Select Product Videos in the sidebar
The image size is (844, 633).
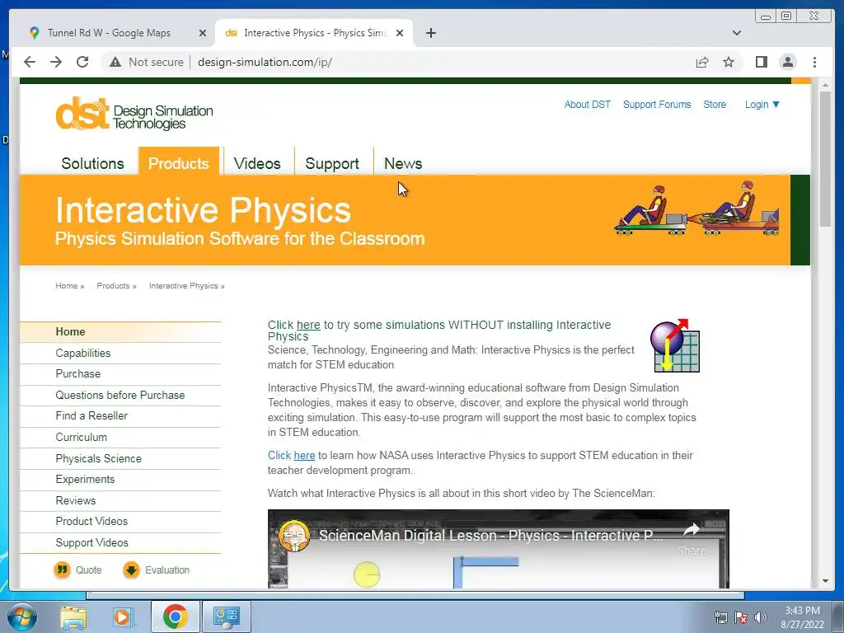tap(120, 521)
